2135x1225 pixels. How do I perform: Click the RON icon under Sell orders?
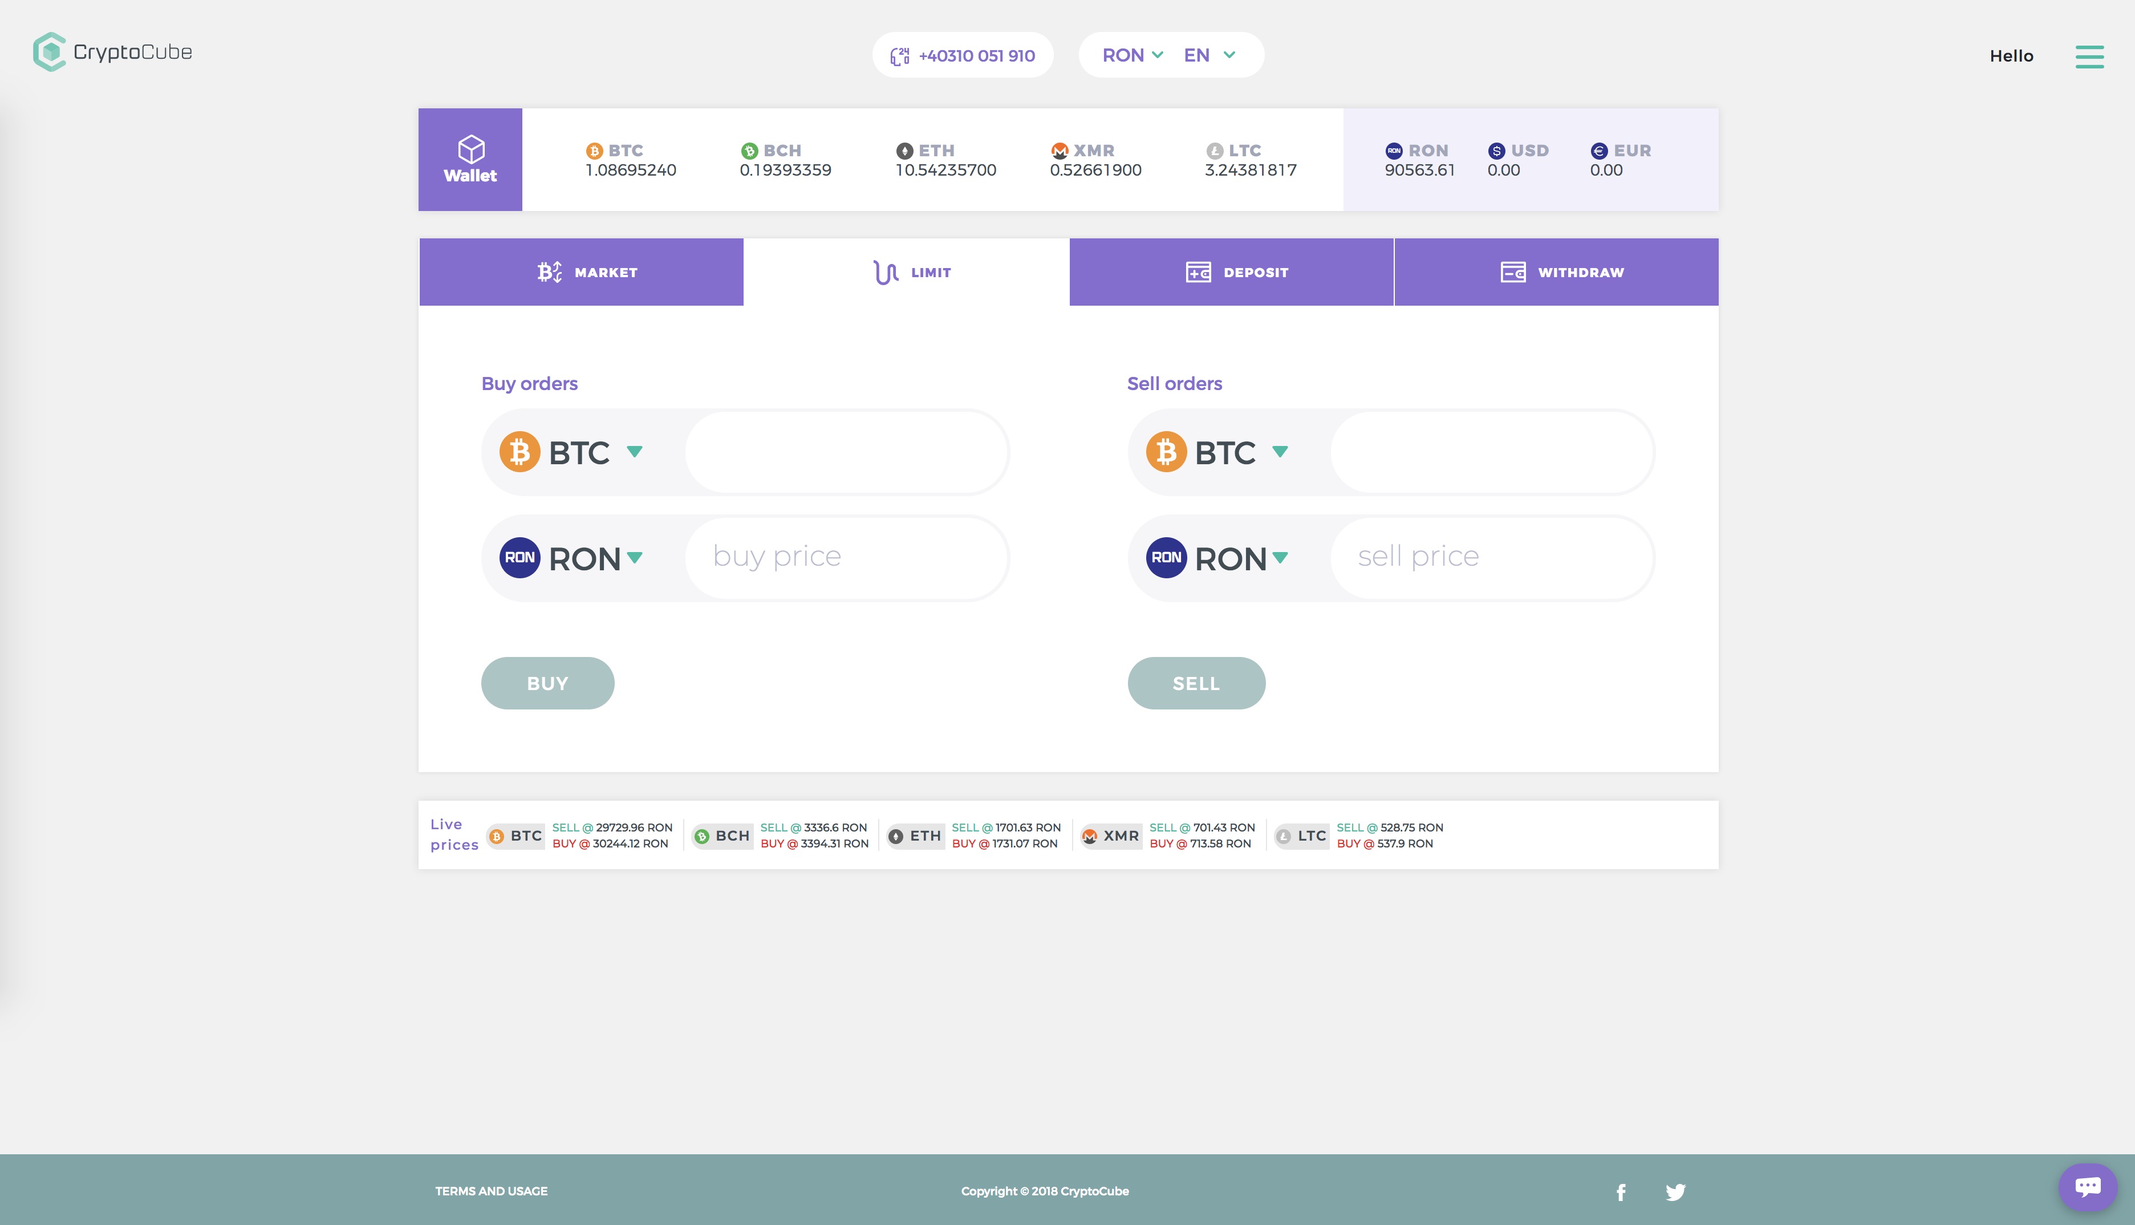pos(1166,558)
